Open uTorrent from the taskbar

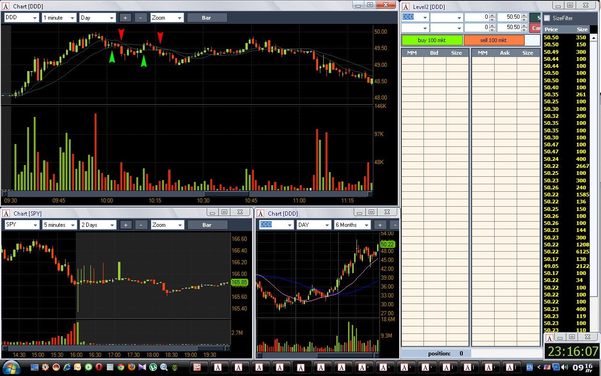pyautogui.click(x=153, y=367)
